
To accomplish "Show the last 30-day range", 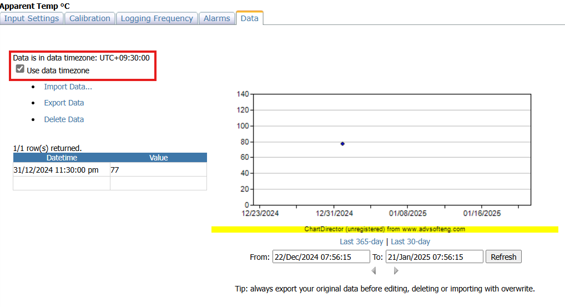I will (410, 241).
